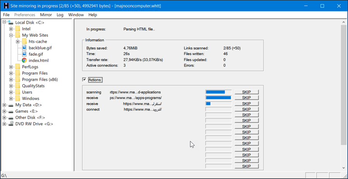Click the Games E: drive icon

[11, 111]
